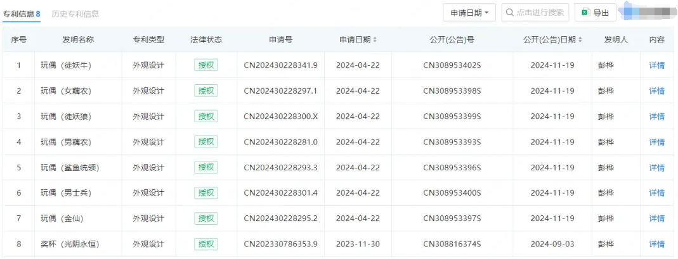Click the name 玩偶（徒妖狼）
Screen dimensions: 678x259
(x=66, y=117)
